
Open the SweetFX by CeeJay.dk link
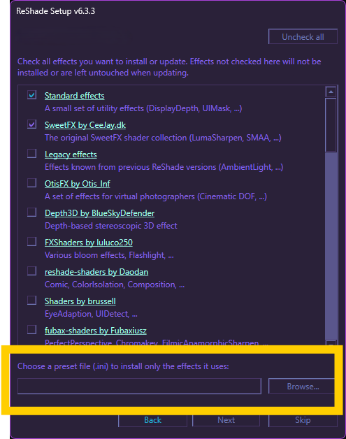tap(85, 125)
